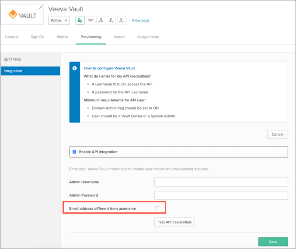Click the Veeva Vault logo thumbnail
The image size is (296, 249).
(22, 15)
